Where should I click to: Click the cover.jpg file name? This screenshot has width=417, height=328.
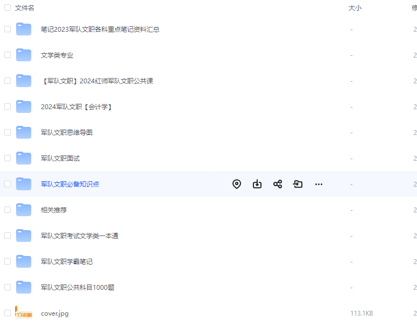click(x=54, y=313)
